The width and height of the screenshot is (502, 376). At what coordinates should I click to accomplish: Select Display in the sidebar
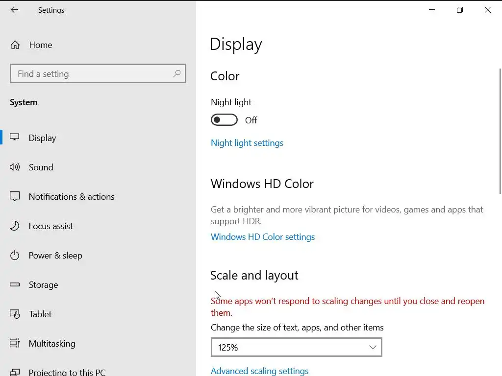point(42,138)
